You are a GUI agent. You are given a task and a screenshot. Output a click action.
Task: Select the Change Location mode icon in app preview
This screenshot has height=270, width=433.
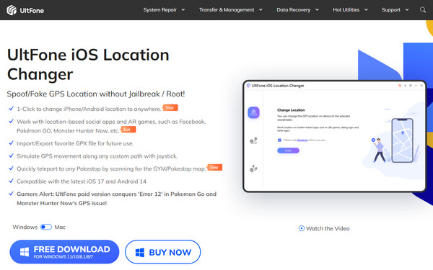click(253, 112)
